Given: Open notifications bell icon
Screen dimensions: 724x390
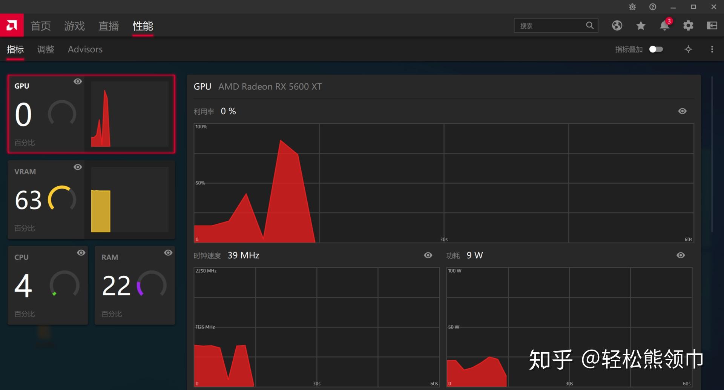Looking at the screenshot, I should coord(664,26).
